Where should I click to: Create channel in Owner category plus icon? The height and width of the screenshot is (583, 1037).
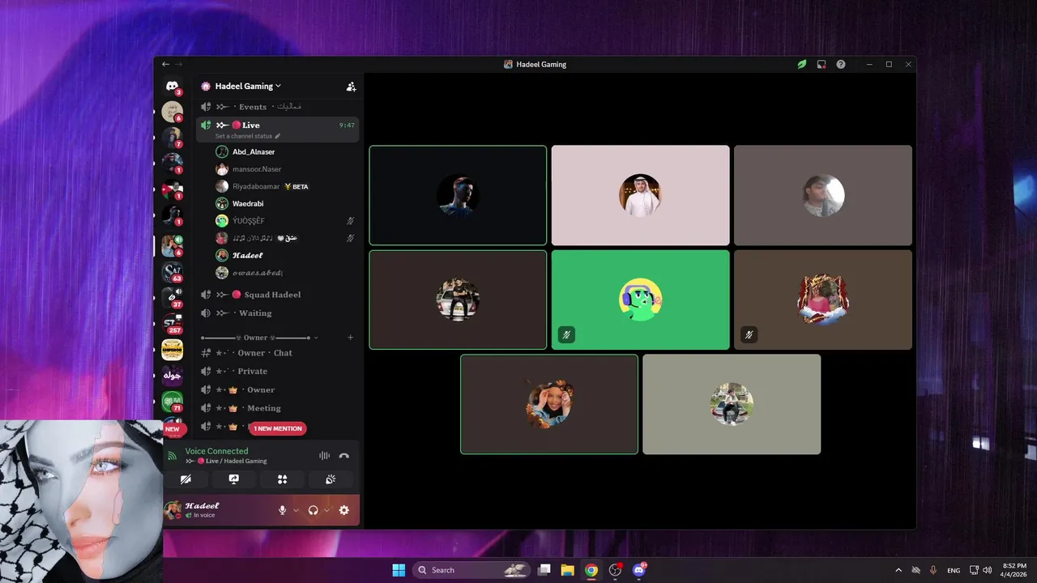pyautogui.click(x=350, y=337)
